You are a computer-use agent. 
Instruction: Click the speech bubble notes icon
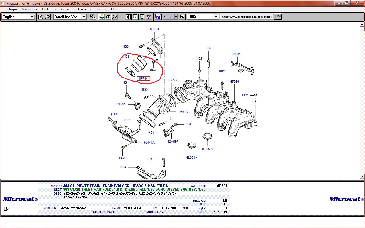(182, 17)
